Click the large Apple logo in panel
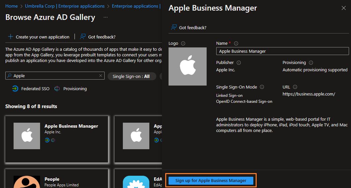The width and height of the screenshot is (351, 188). point(188,66)
